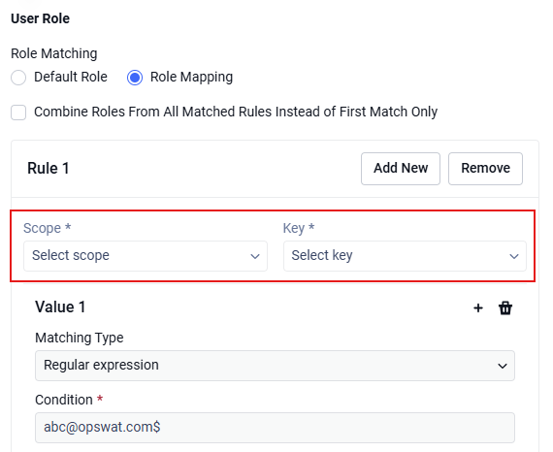This screenshot has width=553, height=452.
Task: Click the Value 1 heading
Action: tap(60, 307)
